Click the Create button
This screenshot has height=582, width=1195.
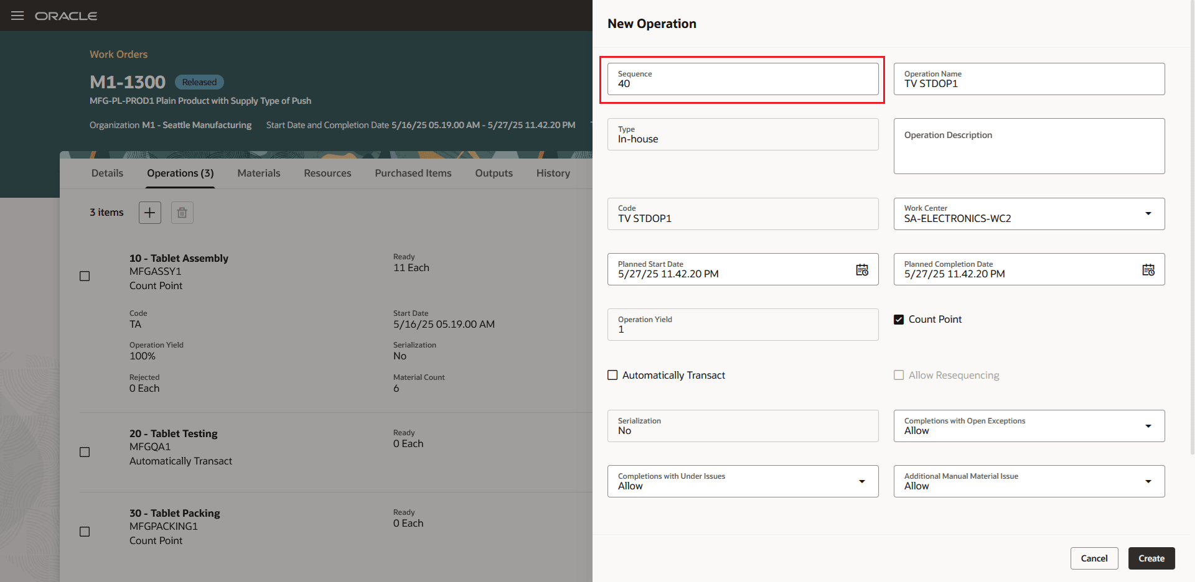click(x=1151, y=558)
